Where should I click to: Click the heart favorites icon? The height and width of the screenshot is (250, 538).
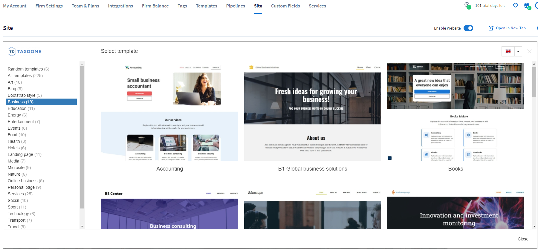tap(516, 5)
